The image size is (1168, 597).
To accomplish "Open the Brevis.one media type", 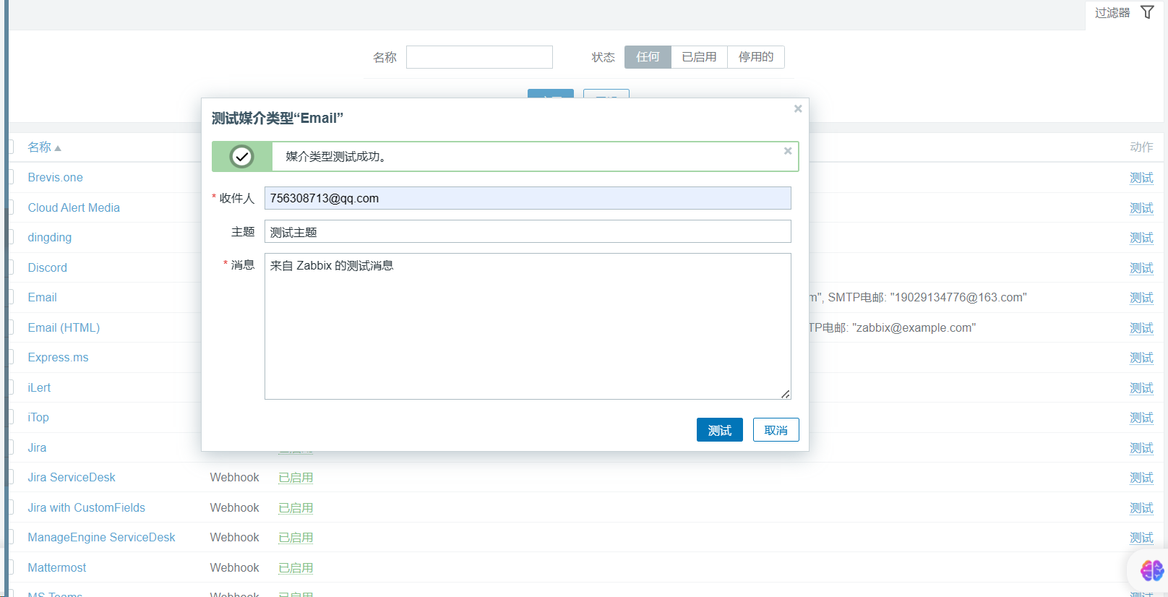I will 55,177.
